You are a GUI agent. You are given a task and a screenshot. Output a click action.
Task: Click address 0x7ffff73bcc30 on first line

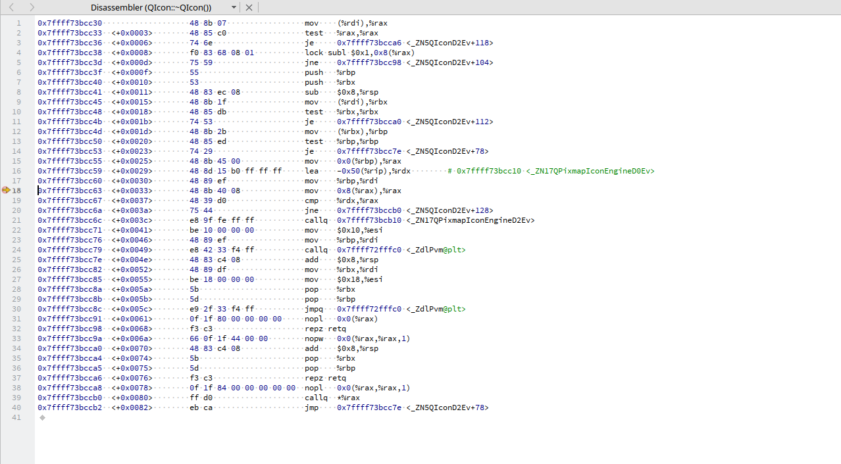[70, 23]
